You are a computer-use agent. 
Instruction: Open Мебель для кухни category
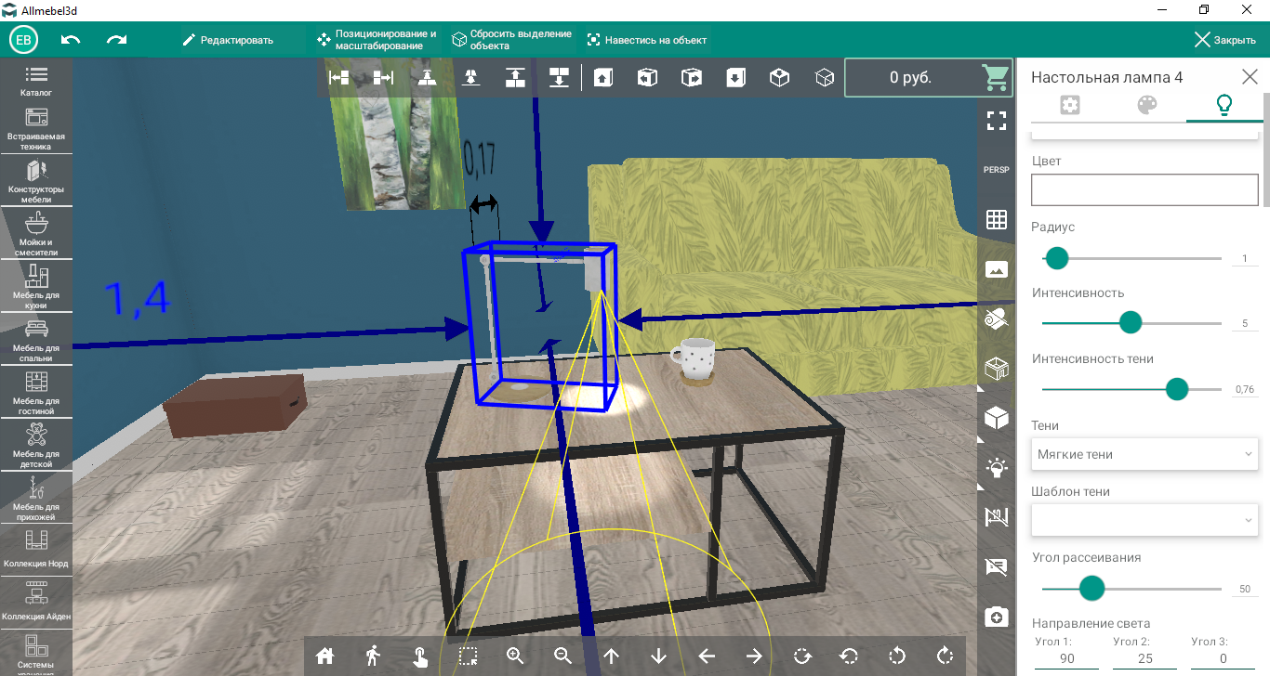(x=36, y=288)
